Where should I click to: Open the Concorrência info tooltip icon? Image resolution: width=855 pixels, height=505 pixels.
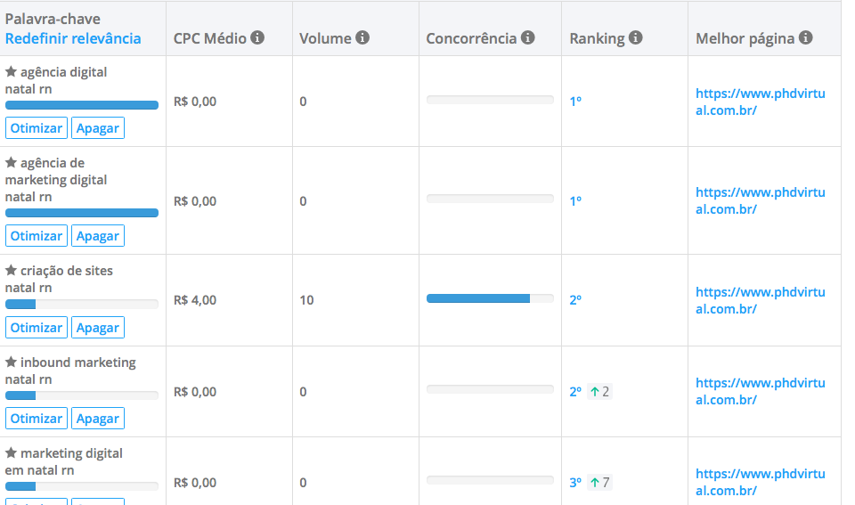[528, 37]
